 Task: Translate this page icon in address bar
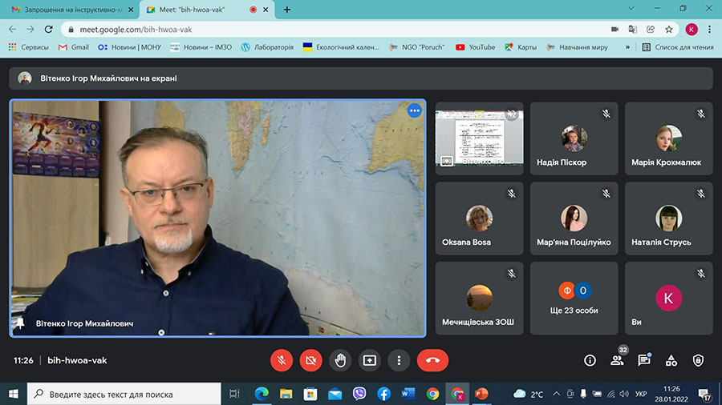coord(633,30)
